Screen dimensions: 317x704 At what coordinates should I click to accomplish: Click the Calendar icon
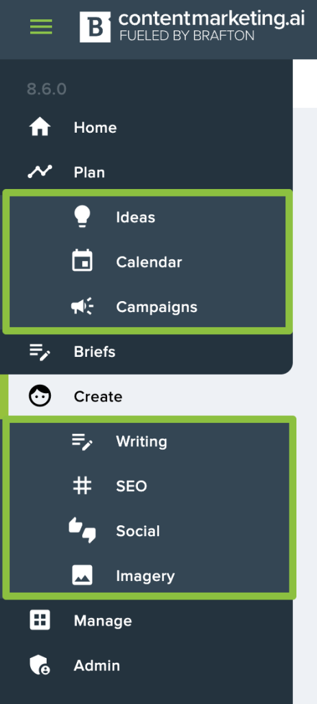click(x=82, y=261)
